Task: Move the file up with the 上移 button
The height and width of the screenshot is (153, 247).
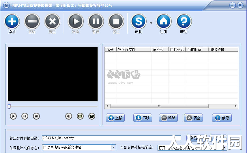Action: 115,118
